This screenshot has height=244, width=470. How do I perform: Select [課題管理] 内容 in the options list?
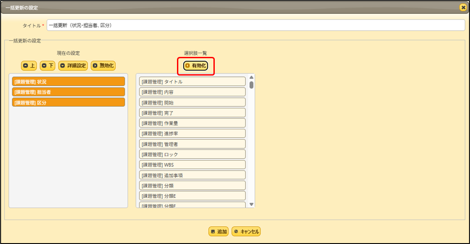pos(192,92)
